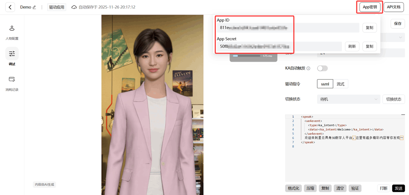
Task: Click the 清空 button to clear the editor
Action: click(340, 188)
